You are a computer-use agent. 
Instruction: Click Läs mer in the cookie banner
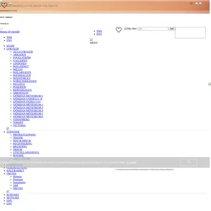coord(131,162)
